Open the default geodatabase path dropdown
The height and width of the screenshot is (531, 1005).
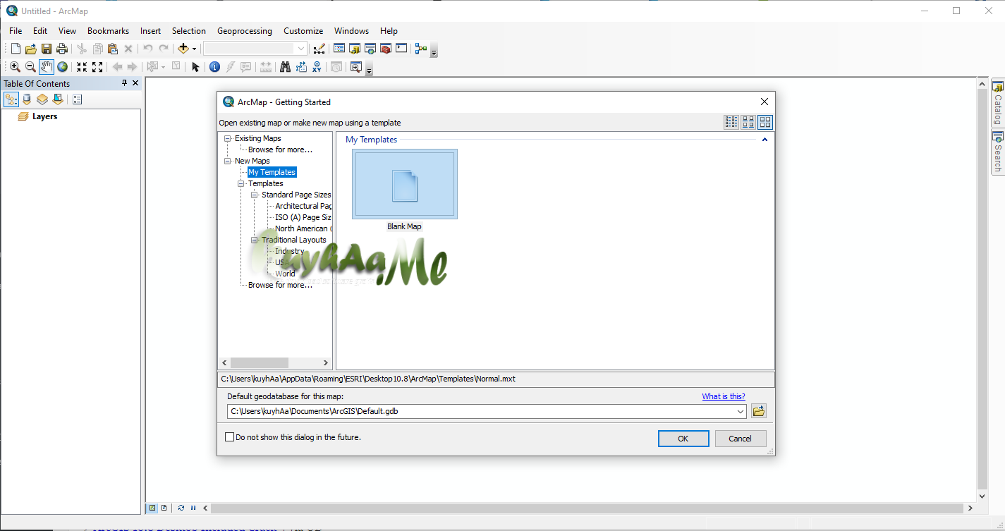[x=741, y=411]
